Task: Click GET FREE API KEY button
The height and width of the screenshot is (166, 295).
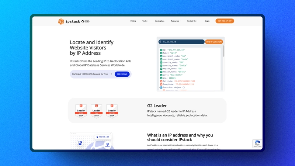Action: coord(225,21)
